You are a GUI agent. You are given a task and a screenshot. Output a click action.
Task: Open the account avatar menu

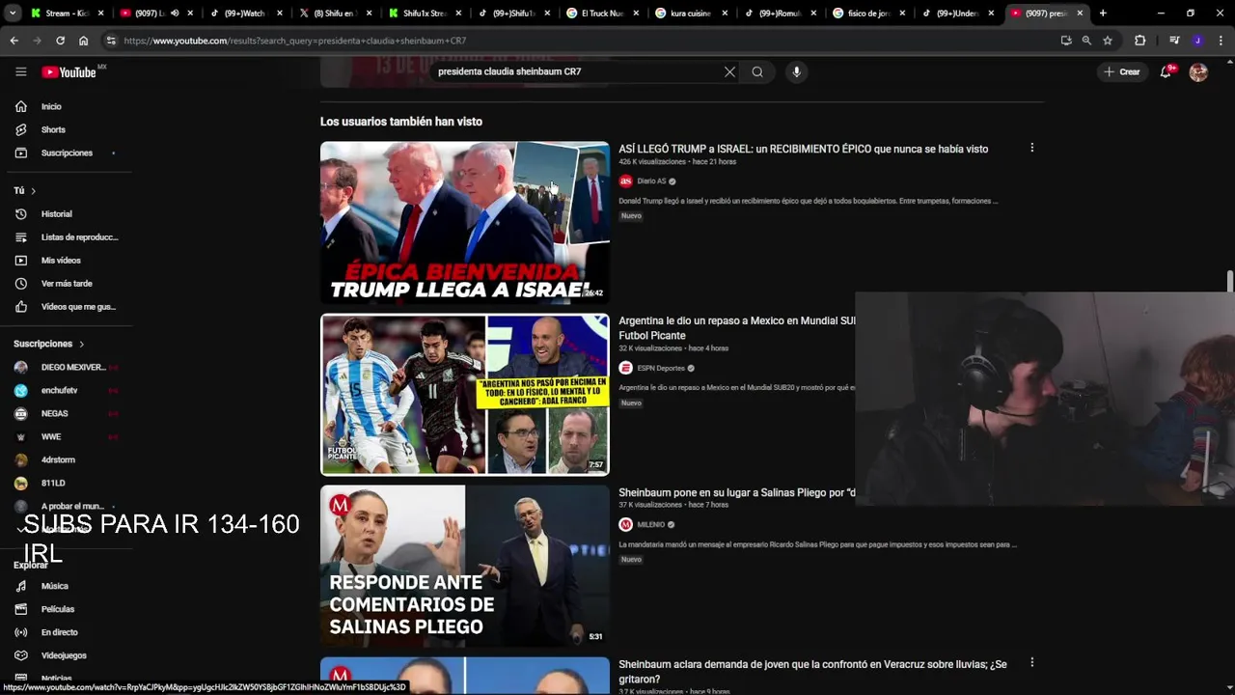1198,71
